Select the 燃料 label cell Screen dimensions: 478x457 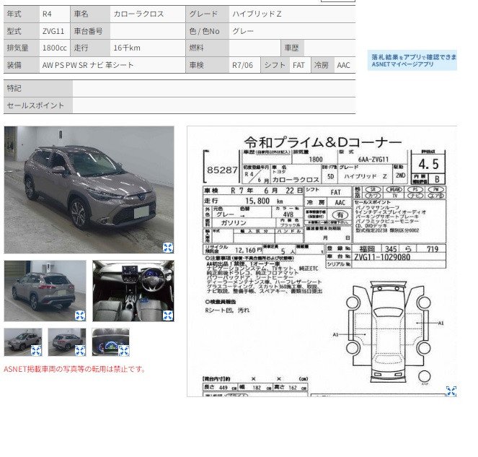click(208, 48)
